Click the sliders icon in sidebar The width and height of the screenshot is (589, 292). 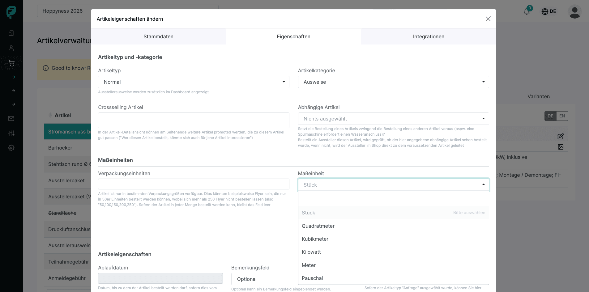pyautogui.click(x=11, y=133)
